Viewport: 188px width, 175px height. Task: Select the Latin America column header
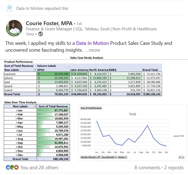click(79, 70)
